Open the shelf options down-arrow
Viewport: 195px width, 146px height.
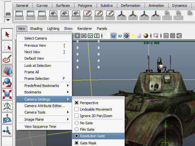point(8,20)
